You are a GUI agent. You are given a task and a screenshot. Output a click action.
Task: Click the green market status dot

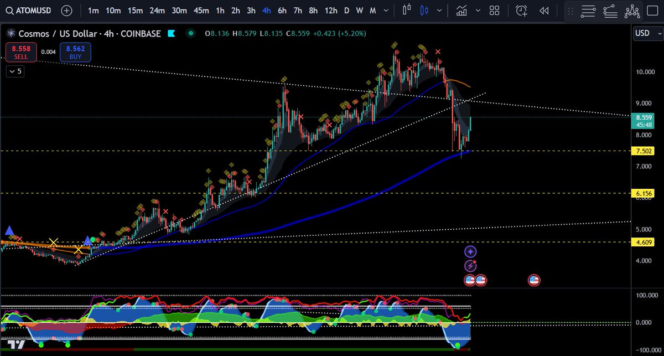(191, 33)
